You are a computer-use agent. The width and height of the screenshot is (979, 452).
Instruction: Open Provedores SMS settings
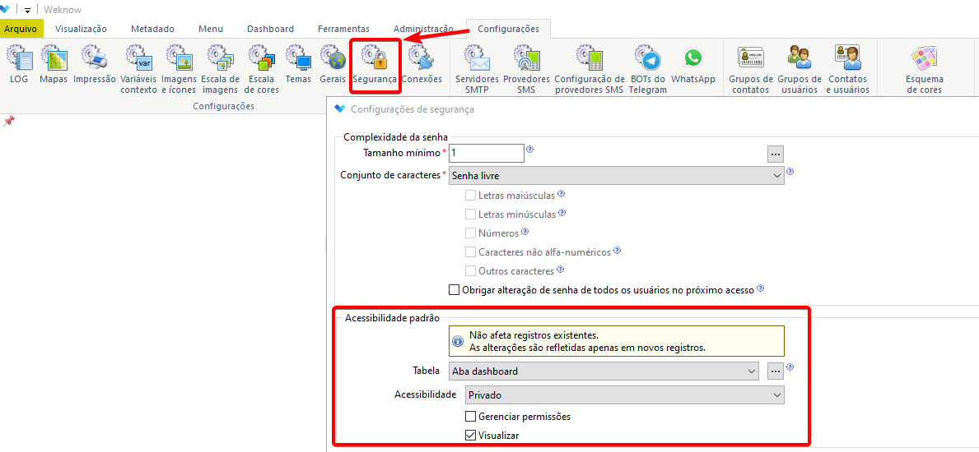pos(526,69)
